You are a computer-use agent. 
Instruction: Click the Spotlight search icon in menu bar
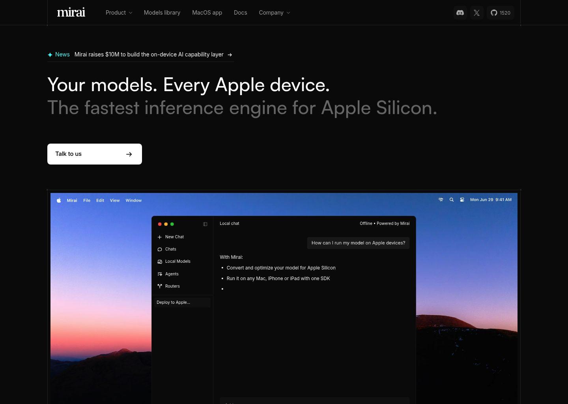(452, 200)
